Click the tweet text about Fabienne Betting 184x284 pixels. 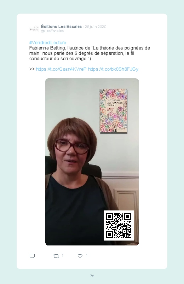point(90,53)
